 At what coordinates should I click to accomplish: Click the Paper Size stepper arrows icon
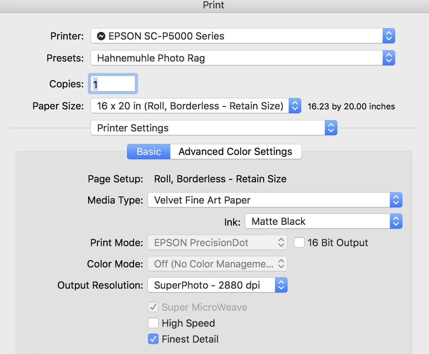(295, 106)
